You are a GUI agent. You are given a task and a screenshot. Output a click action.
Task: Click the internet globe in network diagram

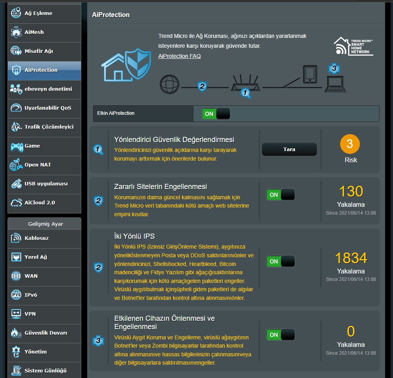coord(169,84)
